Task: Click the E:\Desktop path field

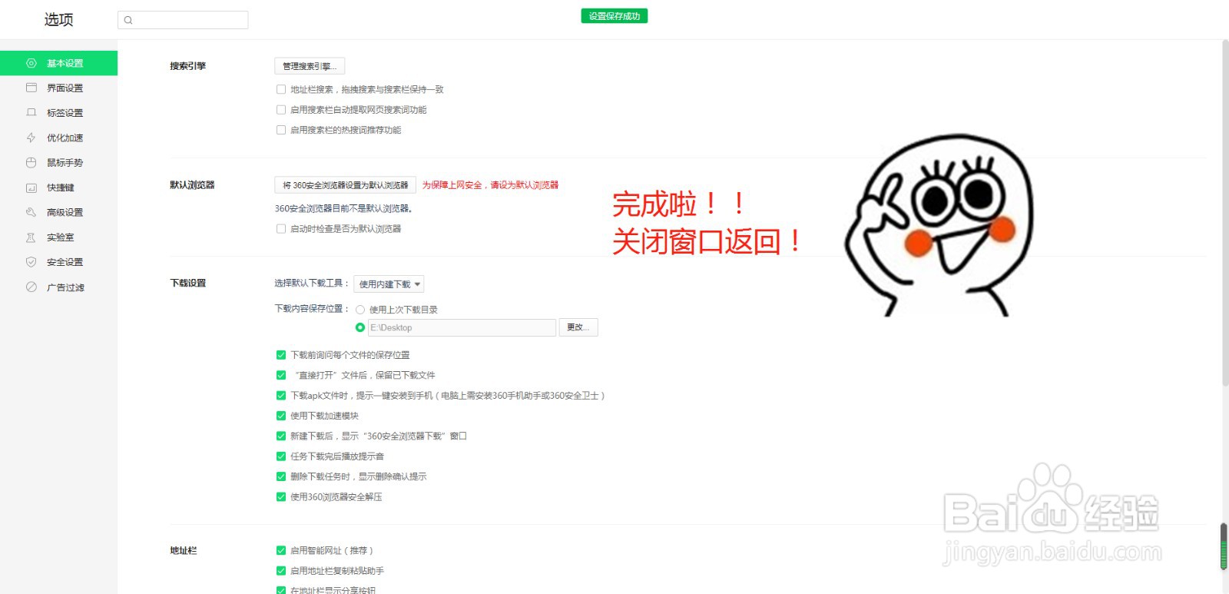Action: click(x=462, y=327)
